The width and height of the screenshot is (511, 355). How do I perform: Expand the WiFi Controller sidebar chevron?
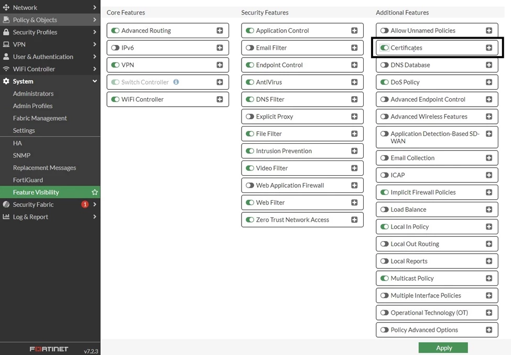[94, 69]
